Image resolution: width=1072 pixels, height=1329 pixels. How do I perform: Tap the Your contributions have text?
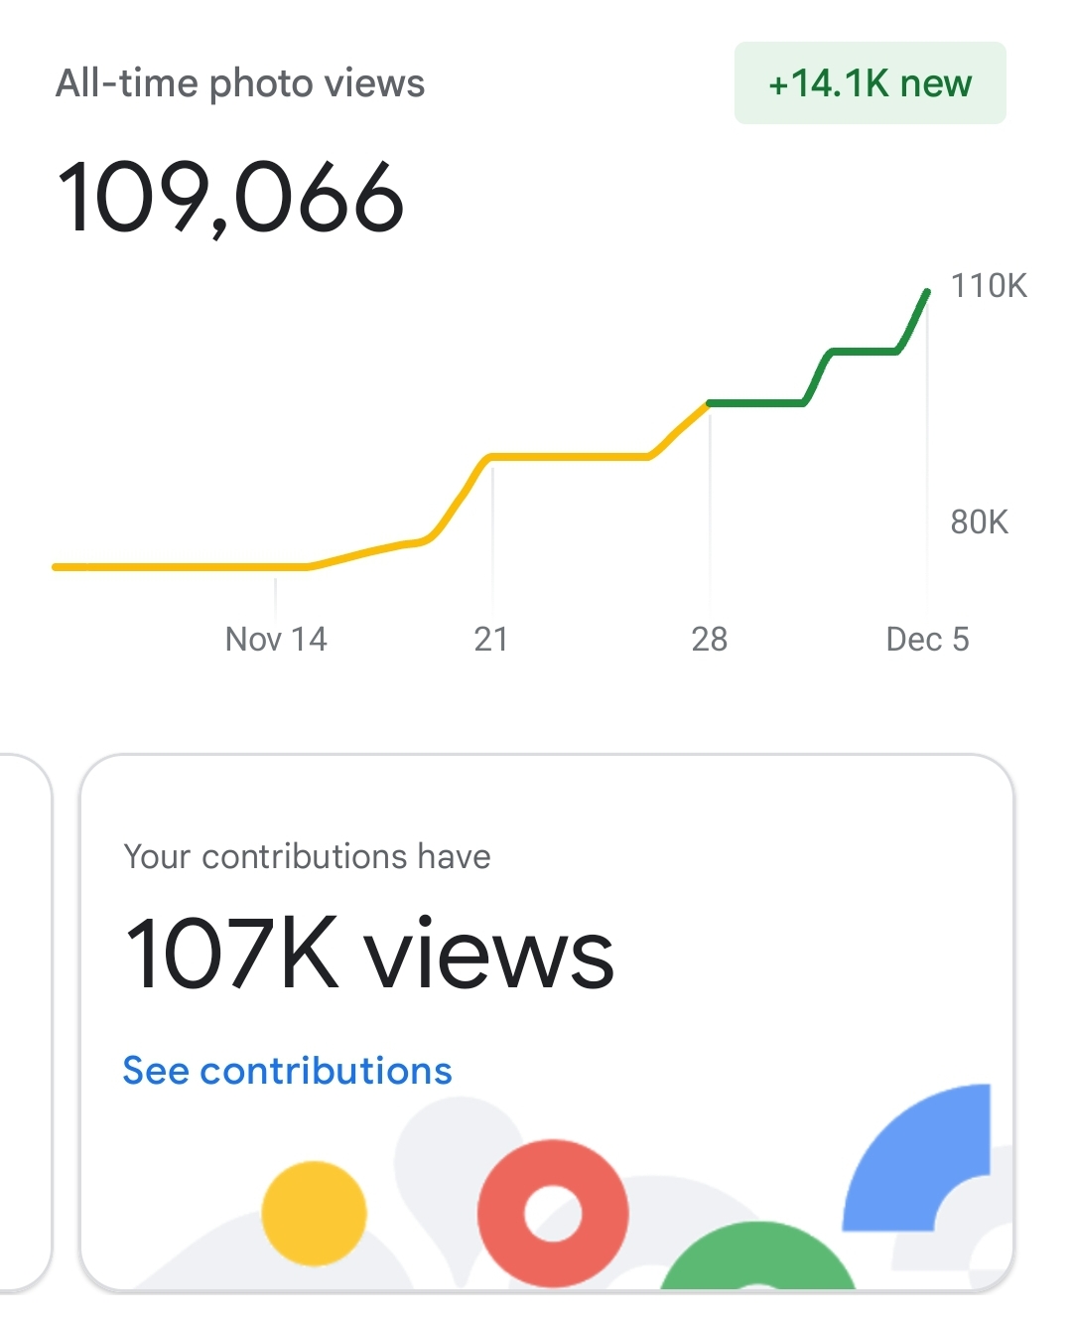307,856
